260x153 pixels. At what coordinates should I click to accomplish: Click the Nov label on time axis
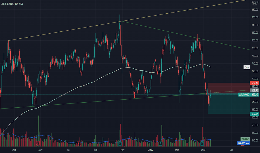[122, 150]
